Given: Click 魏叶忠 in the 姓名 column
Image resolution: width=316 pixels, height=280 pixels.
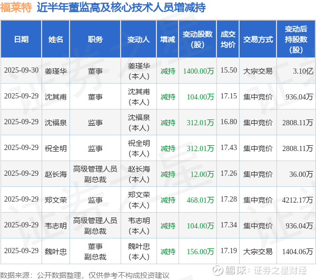Looking at the screenshot, I should coord(56,252).
